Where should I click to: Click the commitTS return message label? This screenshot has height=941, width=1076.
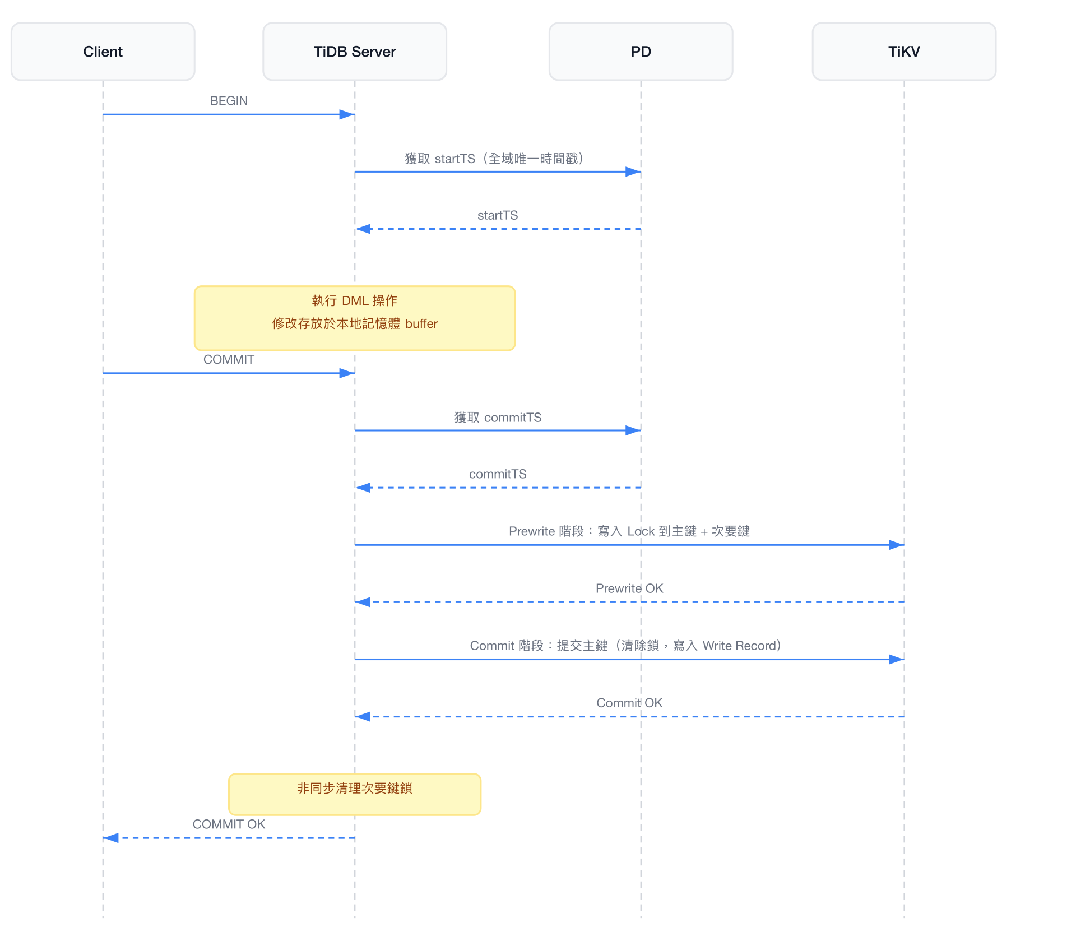498,474
